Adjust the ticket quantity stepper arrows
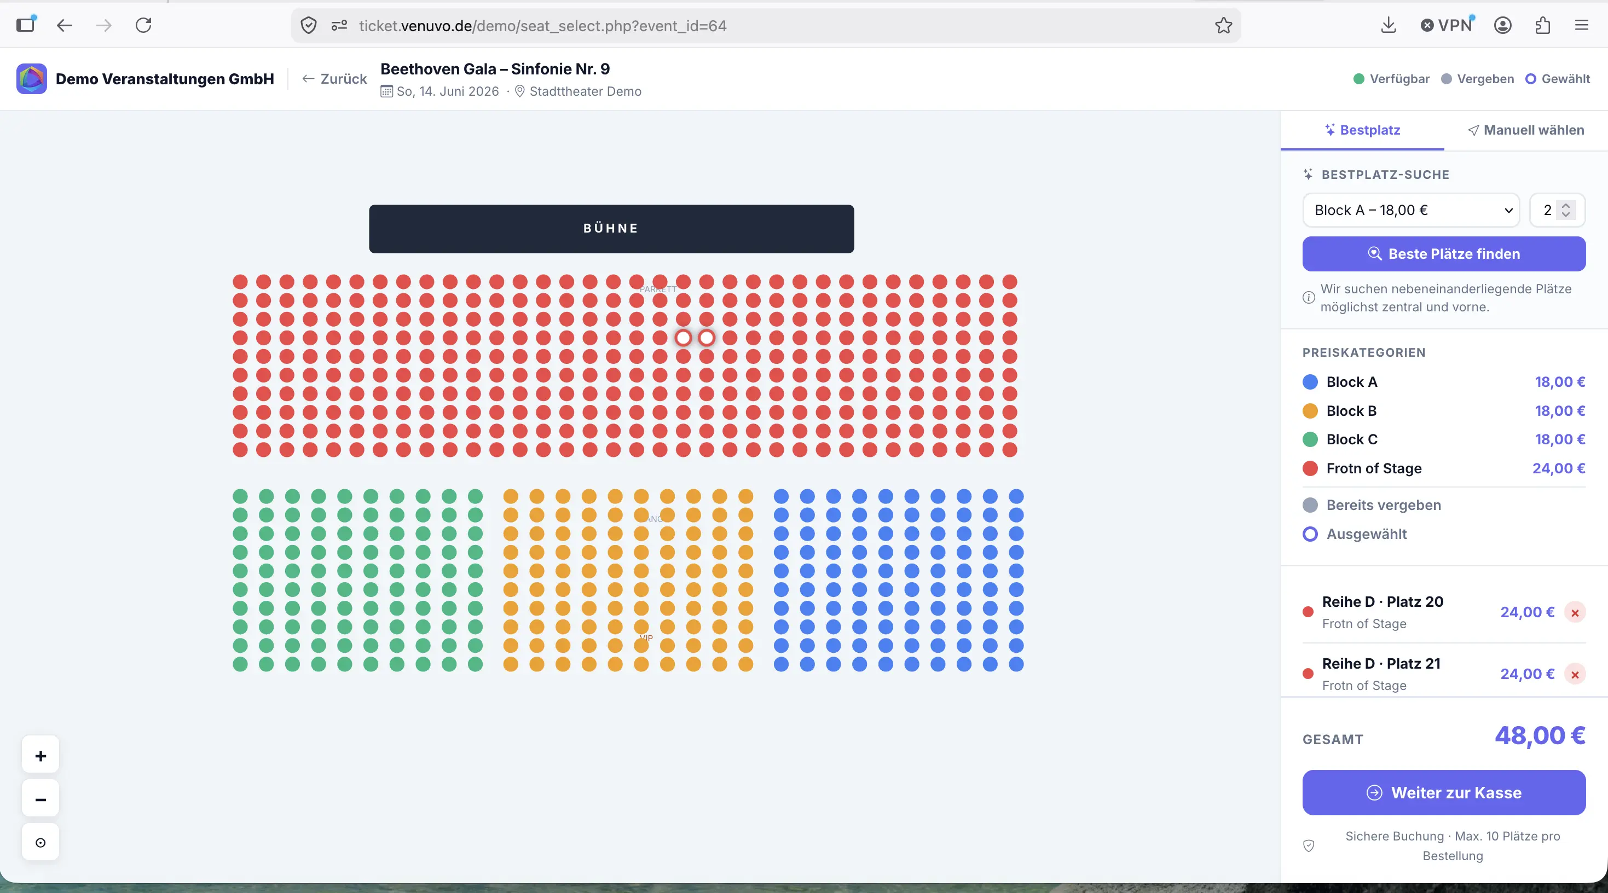This screenshot has height=893, width=1608. point(1565,210)
